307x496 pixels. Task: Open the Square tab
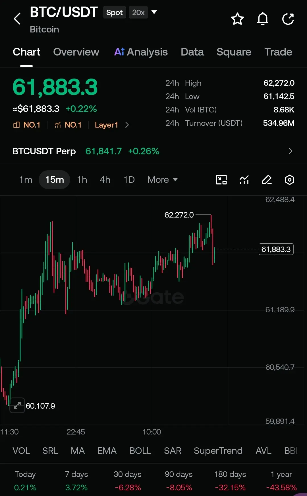tap(234, 52)
